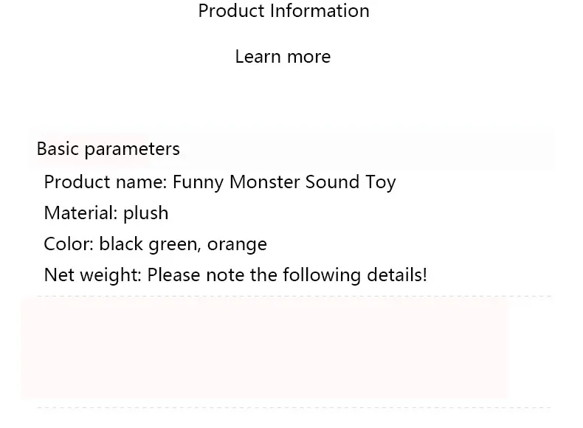Click the "Product Information" page heading
This screenshot has width=583, height=428.
tap(283, 11)
